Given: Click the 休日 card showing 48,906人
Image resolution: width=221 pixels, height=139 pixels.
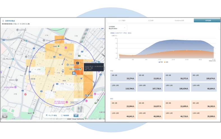Looking at the screenshot, I should click(150, 115).
